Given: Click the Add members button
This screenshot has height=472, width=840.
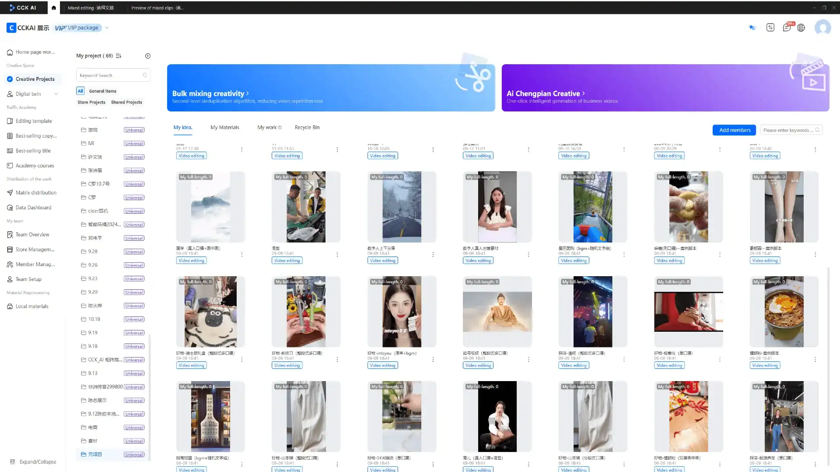Looking at the screenshot, I should 735,130.
